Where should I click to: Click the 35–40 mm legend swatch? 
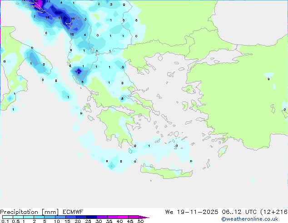click(113, 217)
